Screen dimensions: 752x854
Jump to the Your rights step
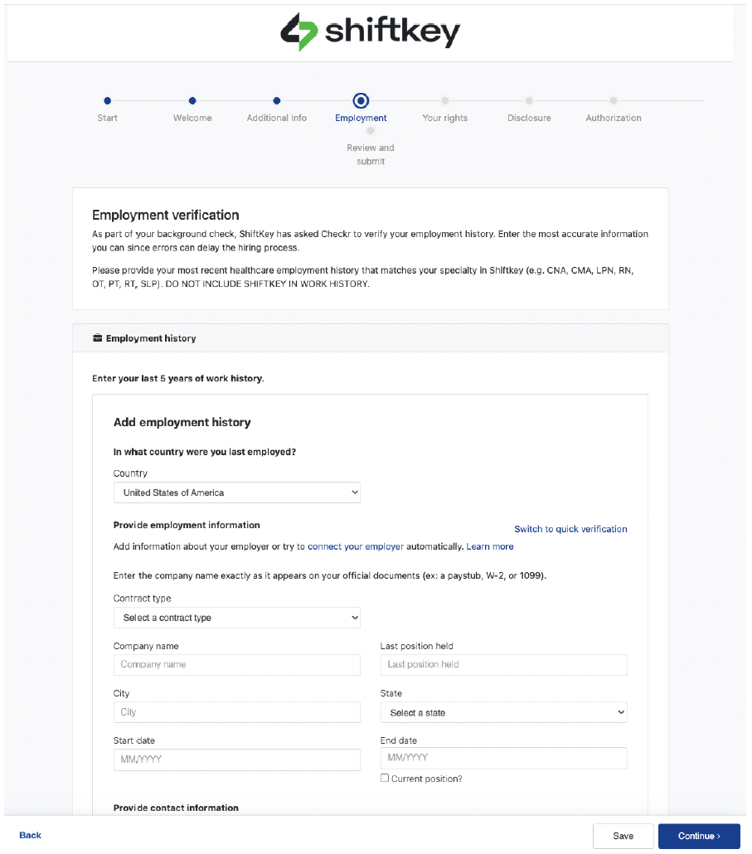[x=445, y=101]
